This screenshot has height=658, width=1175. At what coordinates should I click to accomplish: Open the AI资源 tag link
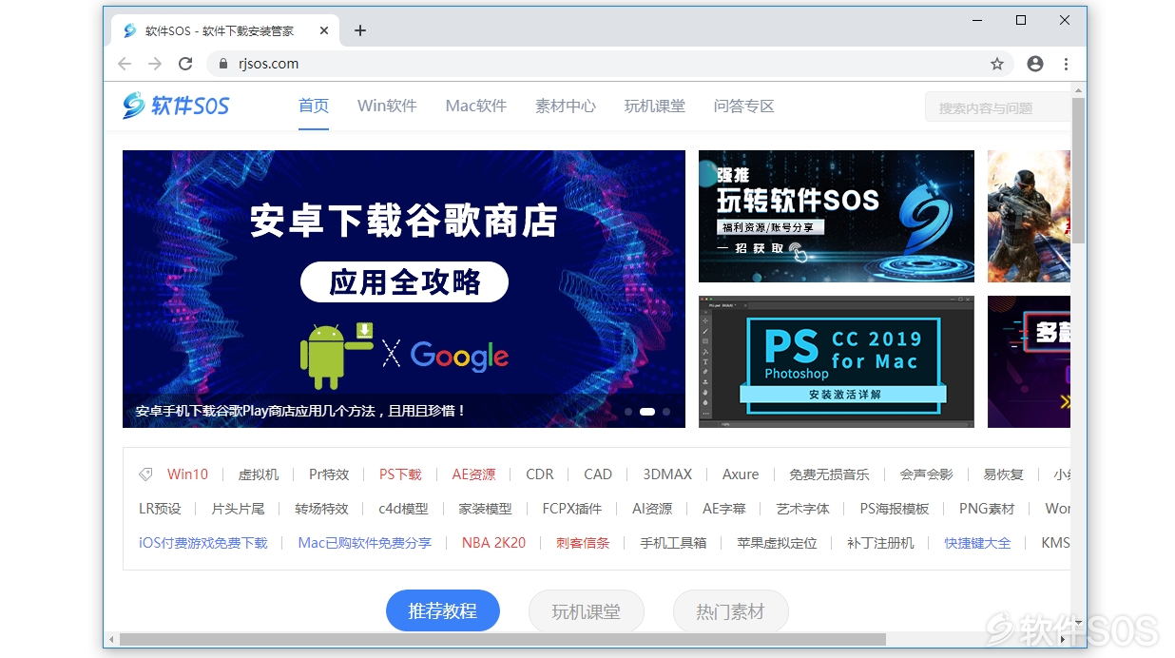[652, 508]
